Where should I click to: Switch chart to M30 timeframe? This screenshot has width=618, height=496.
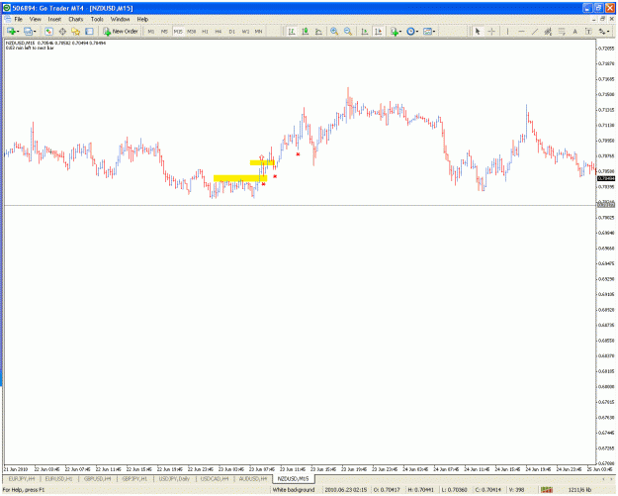click(x=192, y=31)
